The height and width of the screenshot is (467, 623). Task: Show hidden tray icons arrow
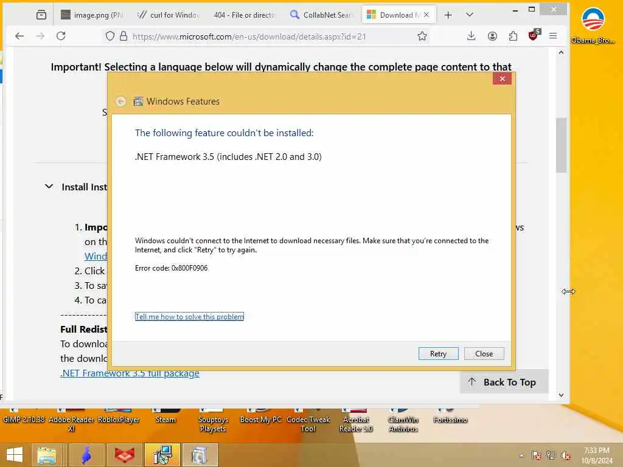pyautogui.click(x=521, y=455)
